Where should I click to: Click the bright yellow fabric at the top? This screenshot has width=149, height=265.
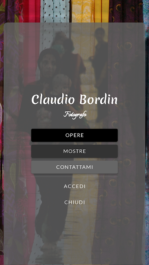90,11
